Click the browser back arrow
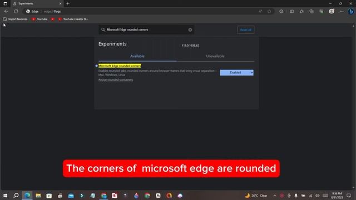 point(6,11)
